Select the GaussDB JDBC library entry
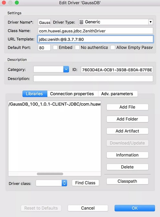Screen dimensions: 160x217 point(54,104)
